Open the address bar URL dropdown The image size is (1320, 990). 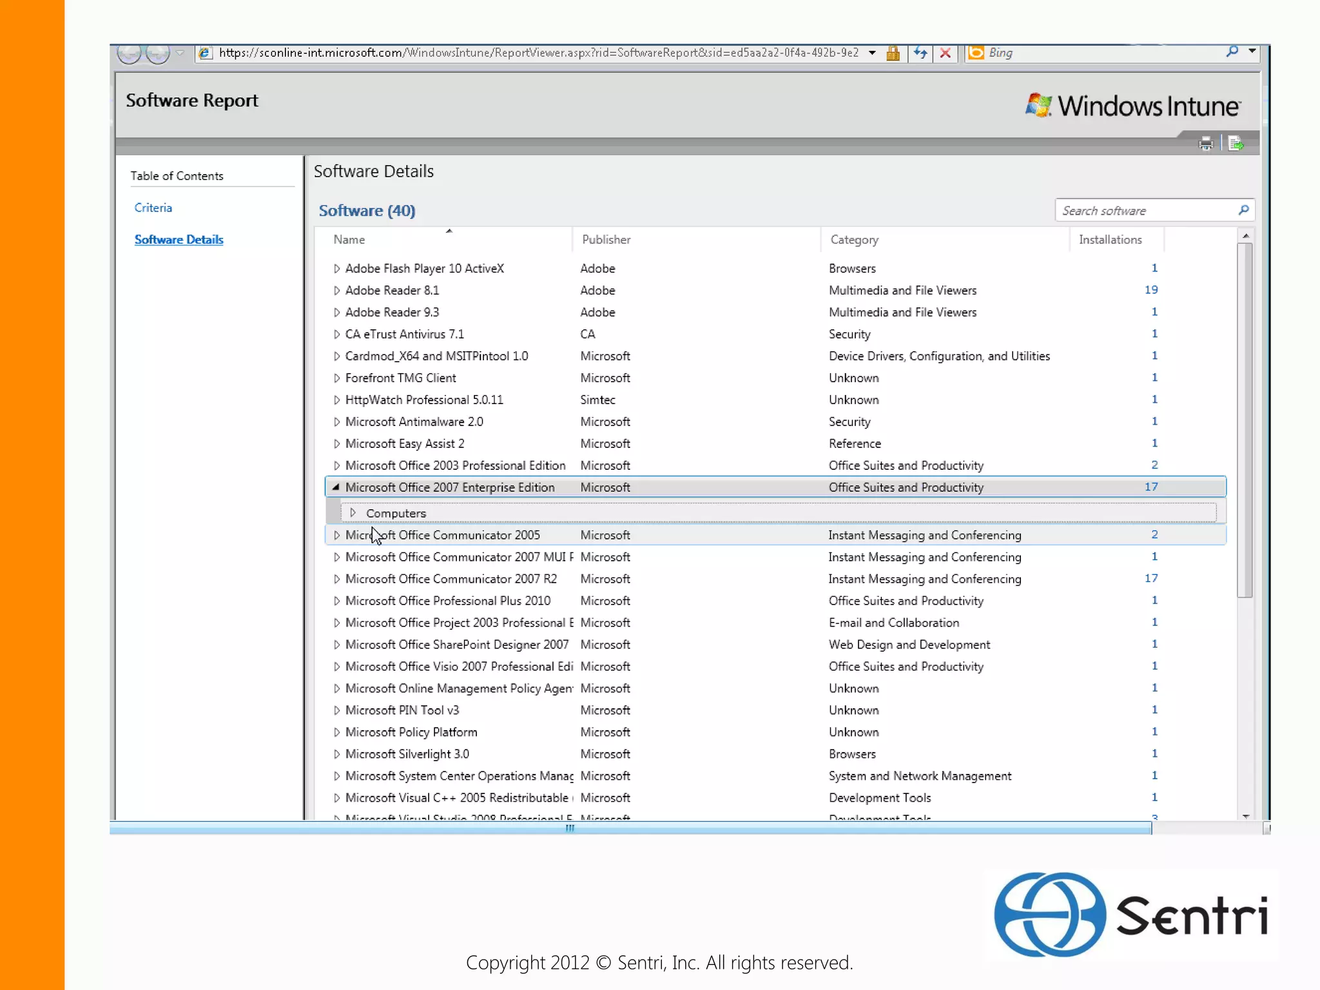(872, 53)
